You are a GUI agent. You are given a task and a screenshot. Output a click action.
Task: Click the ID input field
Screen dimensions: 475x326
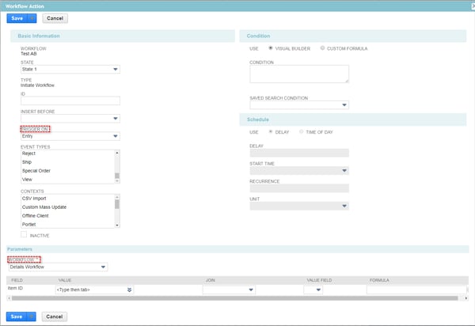point(70,100)
